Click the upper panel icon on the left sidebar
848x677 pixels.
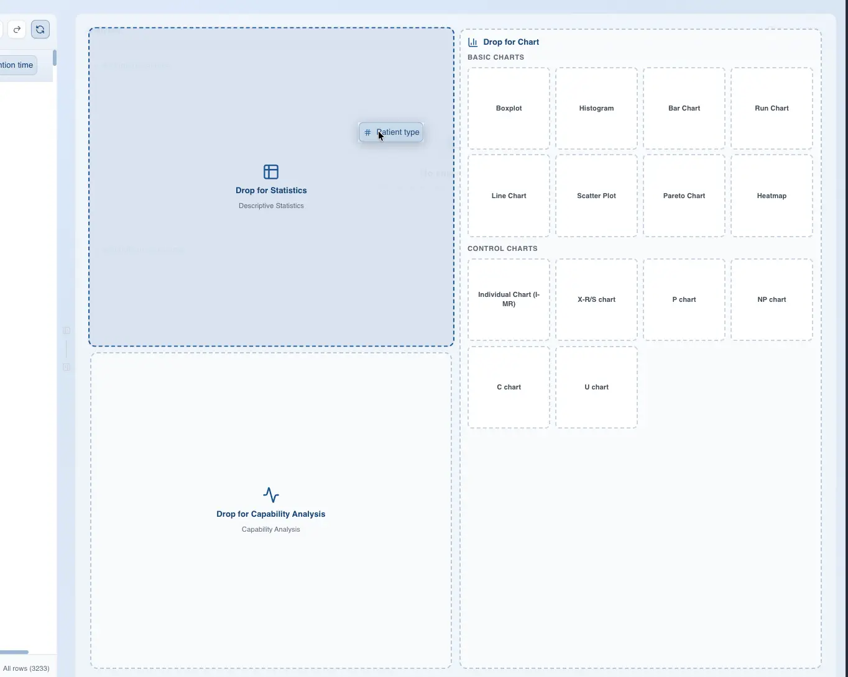point(67,330)
